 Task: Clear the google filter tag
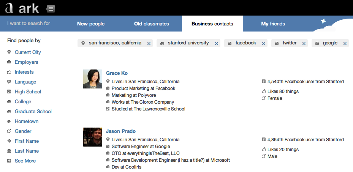tap(345, 44)
